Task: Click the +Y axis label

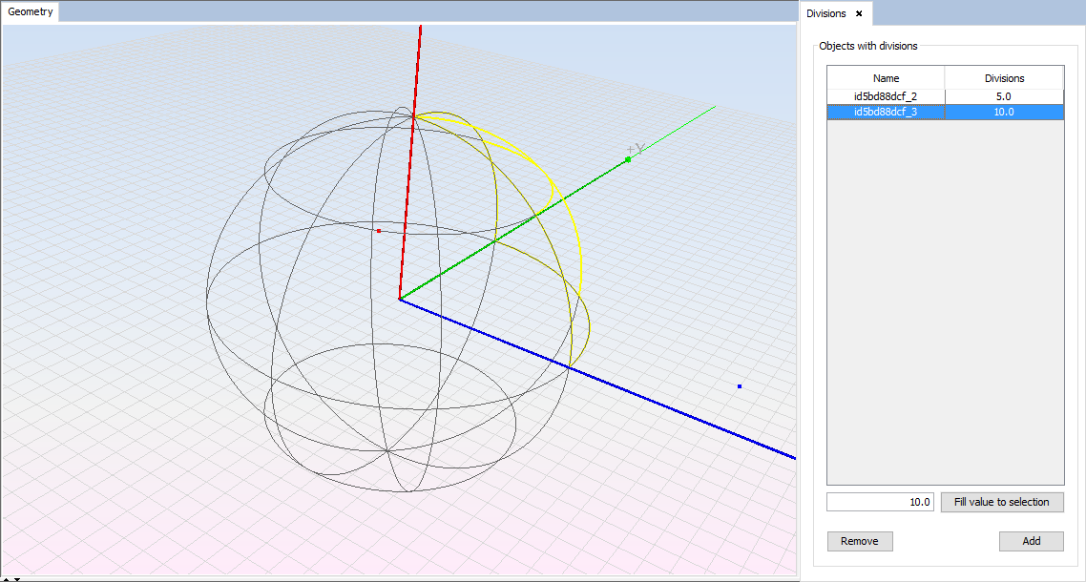Action: pyautogui.click(x=637, y=148)
